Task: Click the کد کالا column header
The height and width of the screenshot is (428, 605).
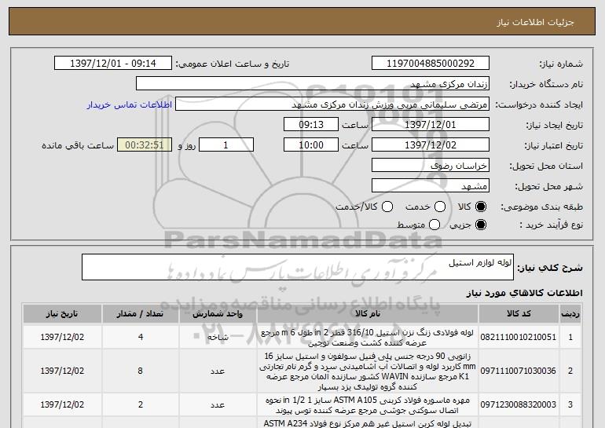Action: (519, 313)
